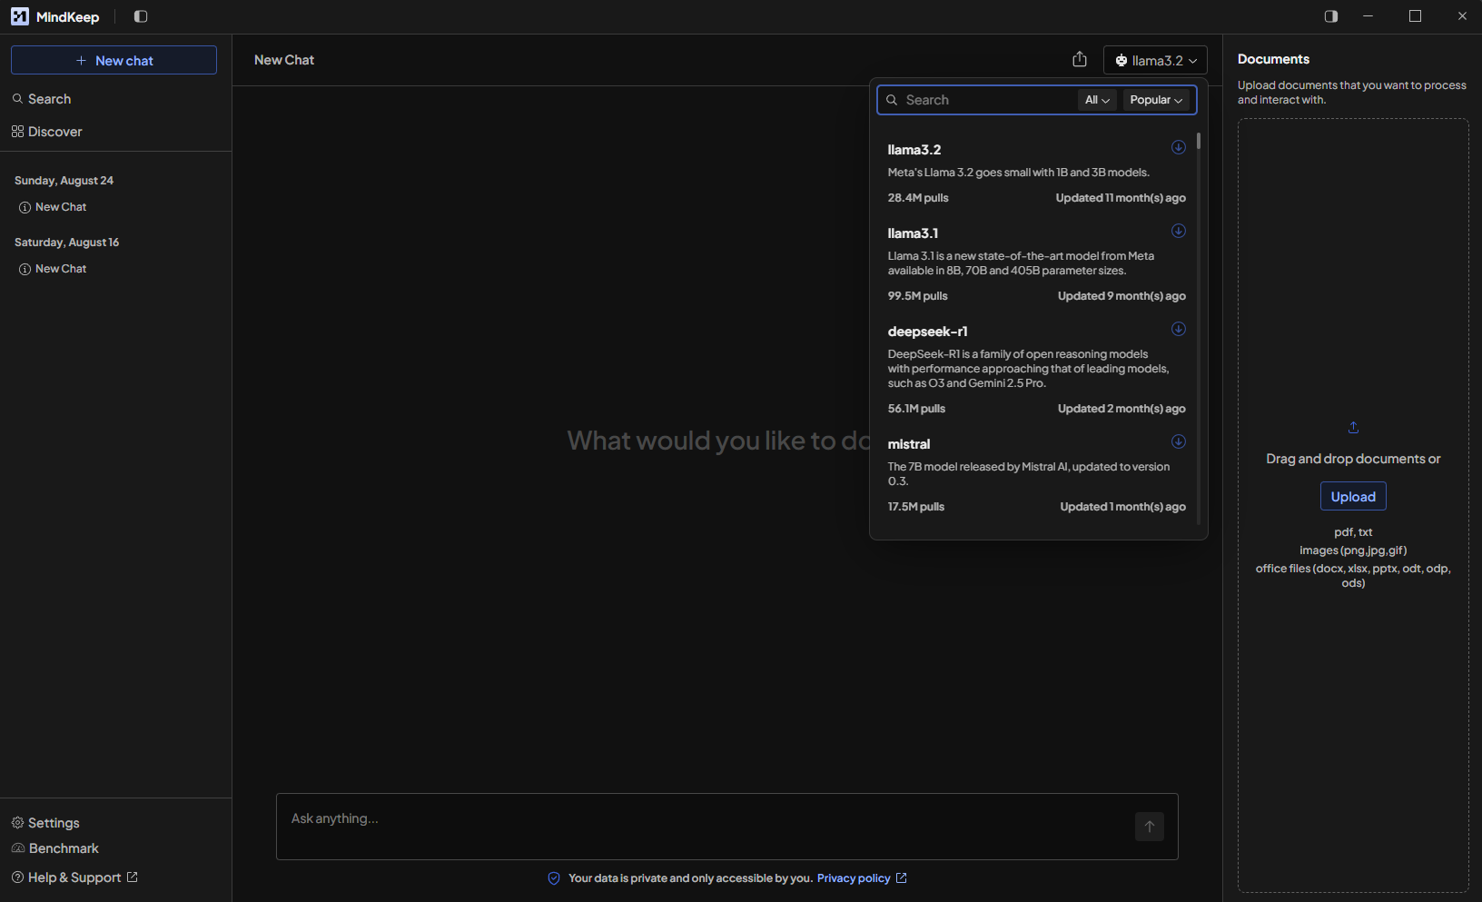Click the MindKeep logo icon
Viewport: 1482px width, 902px height.
[20, 16]
